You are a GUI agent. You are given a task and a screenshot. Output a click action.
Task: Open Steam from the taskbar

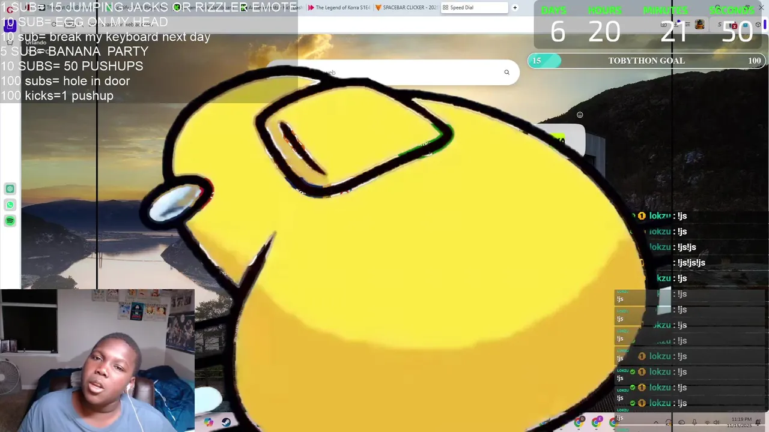[x=226, y=422]
